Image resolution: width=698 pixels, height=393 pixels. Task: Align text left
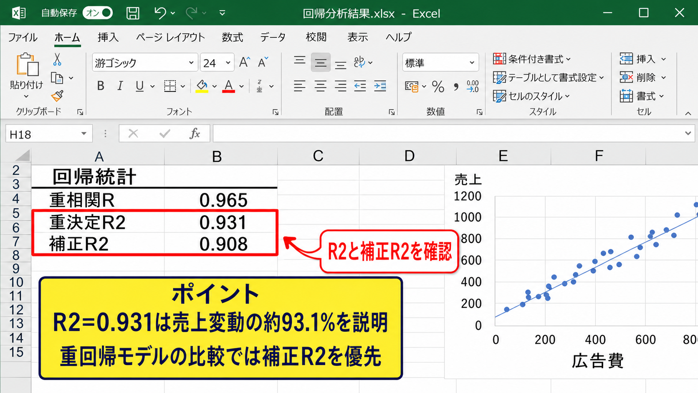coord(299,86)
